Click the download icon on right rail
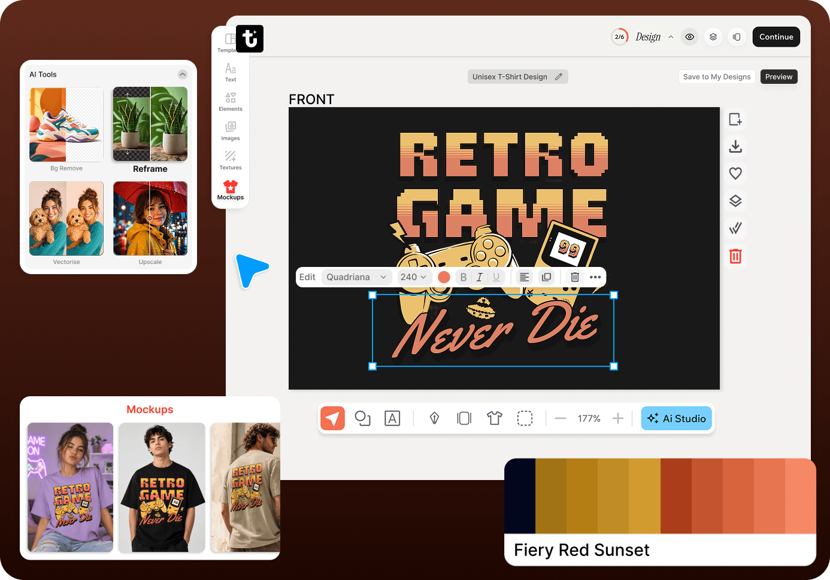830x580 pixels. [x=735, y=146]
